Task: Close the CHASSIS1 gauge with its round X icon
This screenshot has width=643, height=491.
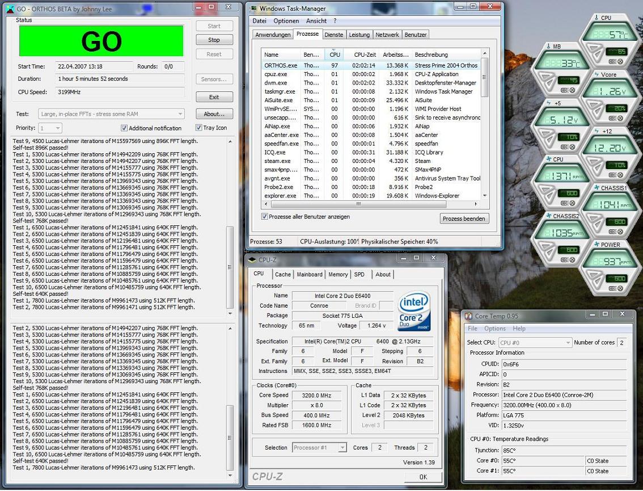Action: tap(620, 232)
